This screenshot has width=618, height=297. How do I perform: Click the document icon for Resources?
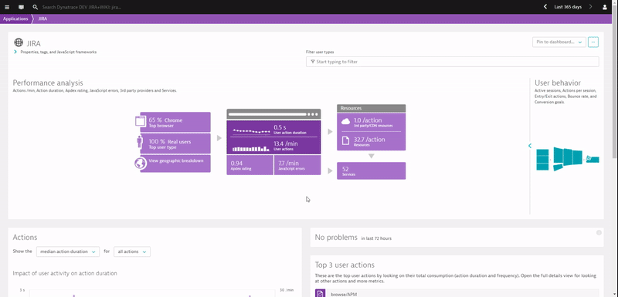click(x=345, y=140)
